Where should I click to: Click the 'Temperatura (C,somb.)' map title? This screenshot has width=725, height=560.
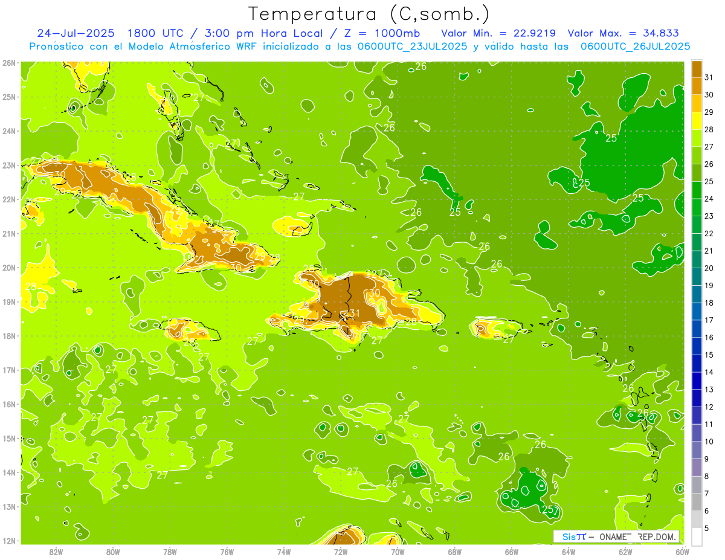pos(369,14)
